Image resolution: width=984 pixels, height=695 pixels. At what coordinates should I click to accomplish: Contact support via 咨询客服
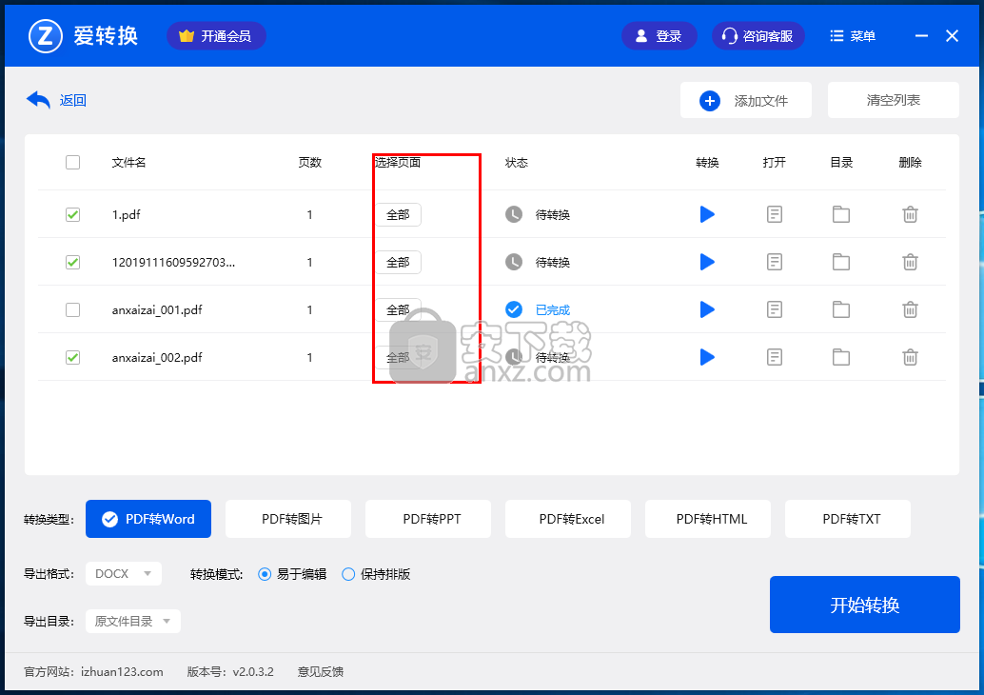758,36
